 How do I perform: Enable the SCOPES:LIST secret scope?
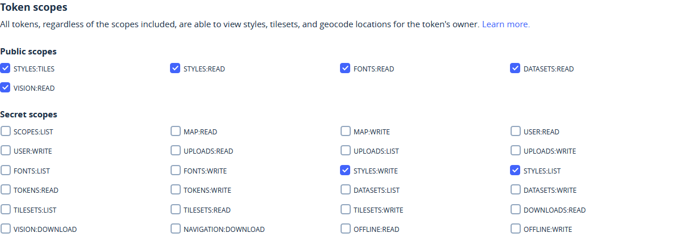pyautogui.click(x=5, y=131)
